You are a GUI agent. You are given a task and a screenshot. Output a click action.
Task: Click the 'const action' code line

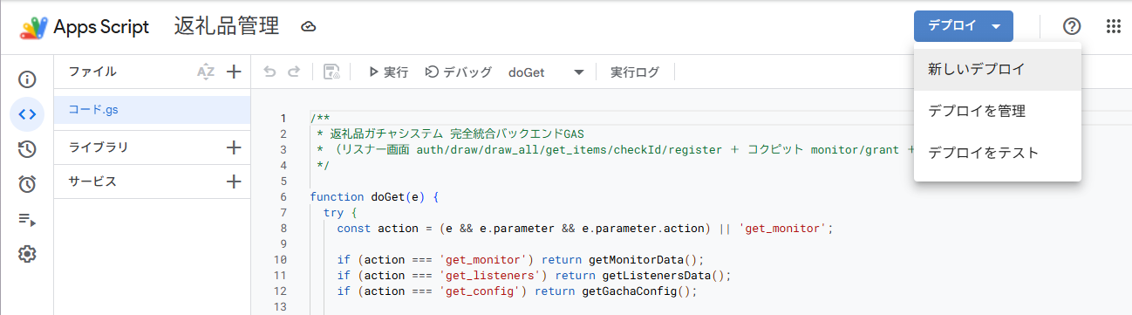585,228
